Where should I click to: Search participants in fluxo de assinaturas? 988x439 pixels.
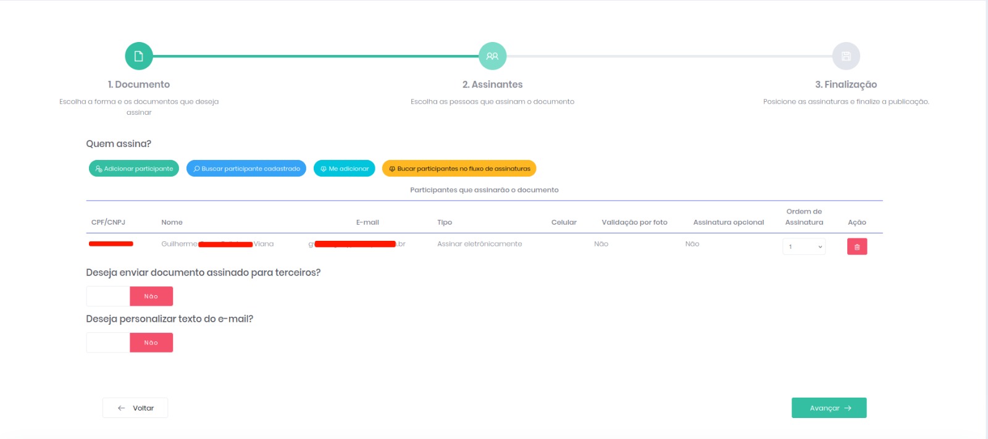pyautogui.click(x=459, y=169)
